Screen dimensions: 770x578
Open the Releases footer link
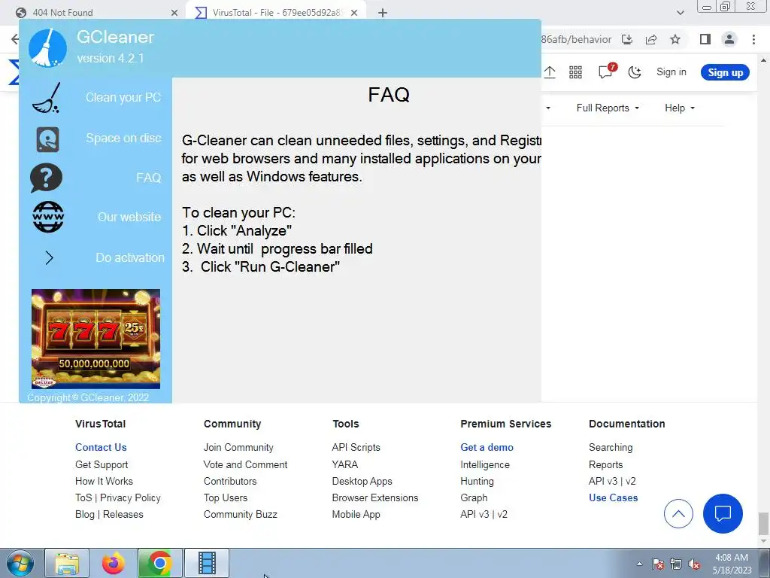(123, 514)
